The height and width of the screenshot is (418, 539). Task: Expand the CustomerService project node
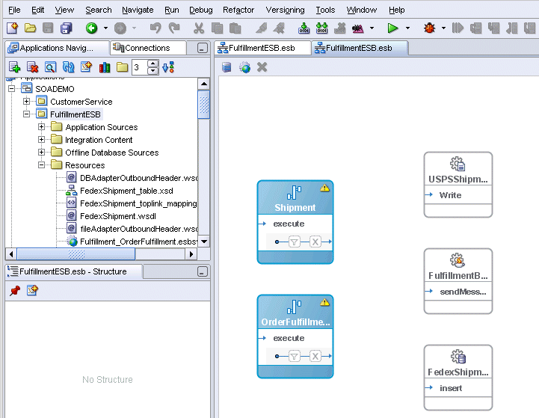26,102
